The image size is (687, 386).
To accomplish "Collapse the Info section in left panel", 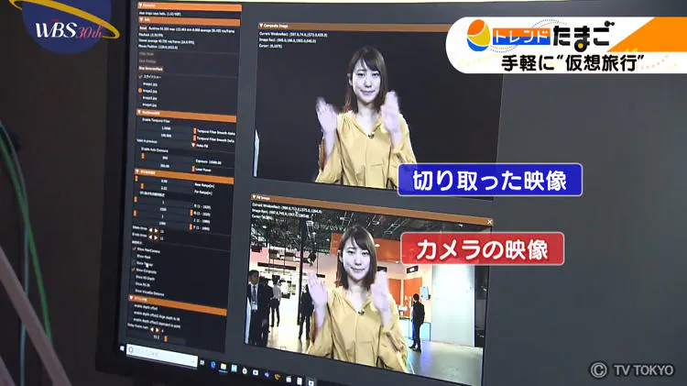I will coord(141,20).
